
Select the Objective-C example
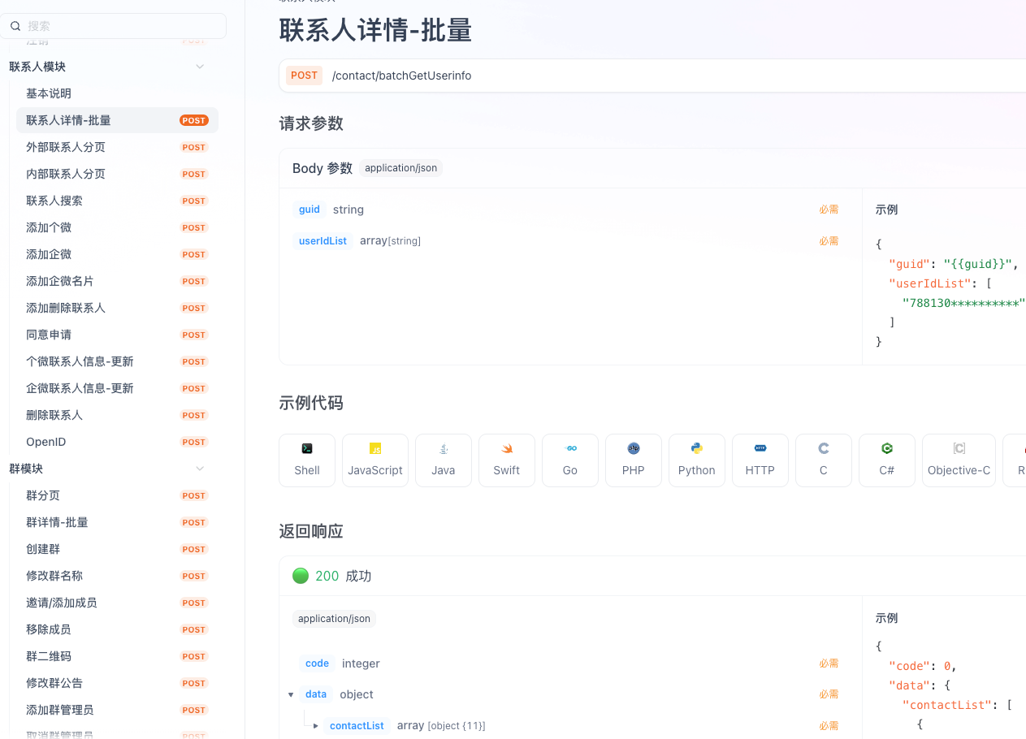tap(958, 460)
